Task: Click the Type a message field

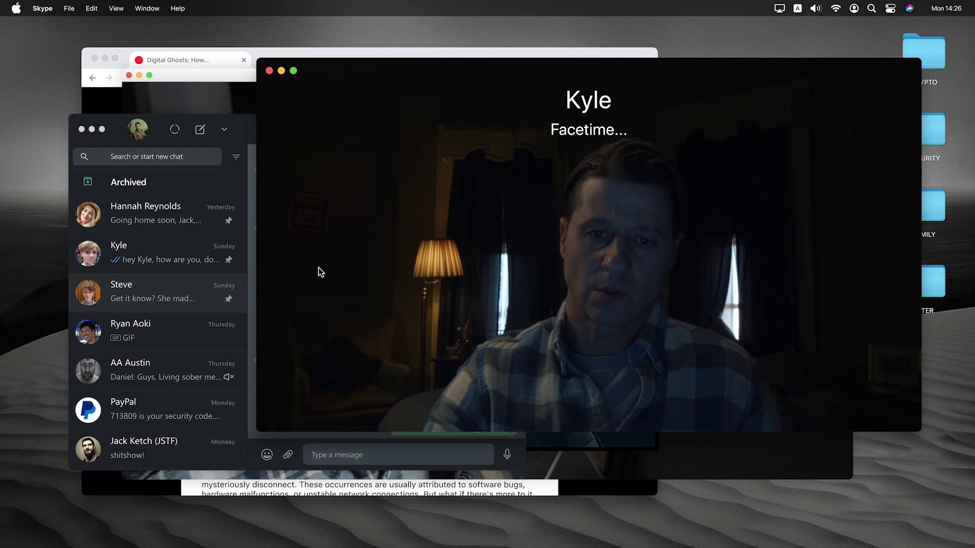Action: (x=398, y=455)
